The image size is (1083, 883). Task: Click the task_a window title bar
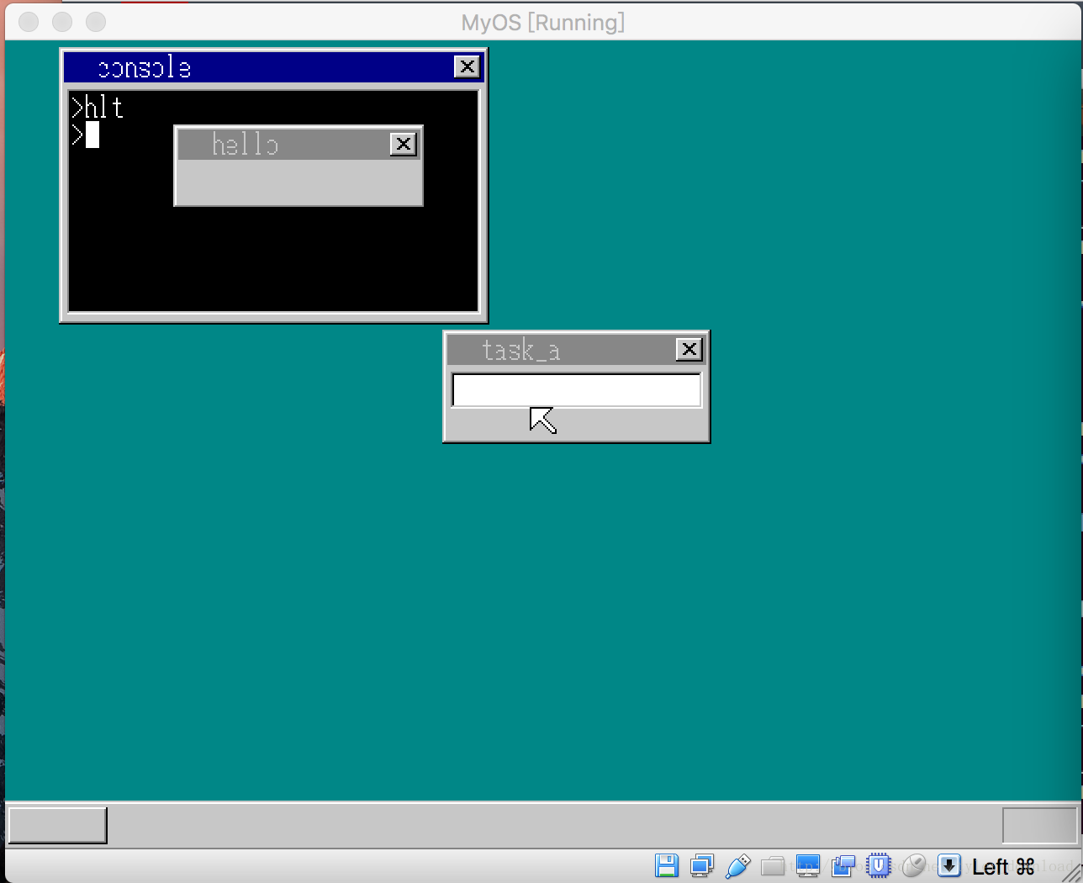pos(577,349)
